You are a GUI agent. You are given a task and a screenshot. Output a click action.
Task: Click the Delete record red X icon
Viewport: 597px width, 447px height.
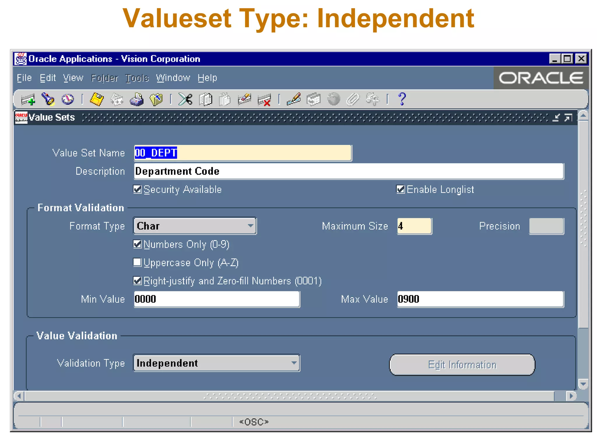pos(264,100)
